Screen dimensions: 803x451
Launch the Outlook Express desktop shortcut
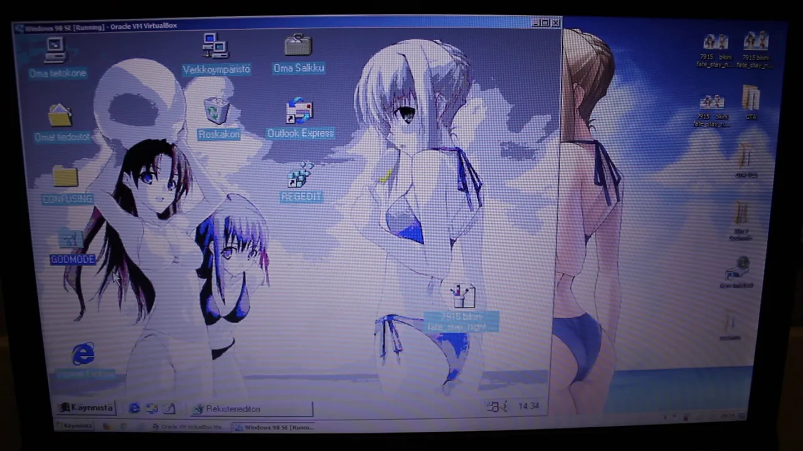tap(300, 118)
